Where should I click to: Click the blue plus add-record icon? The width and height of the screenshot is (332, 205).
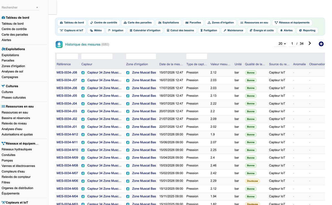tap(321, 44)
